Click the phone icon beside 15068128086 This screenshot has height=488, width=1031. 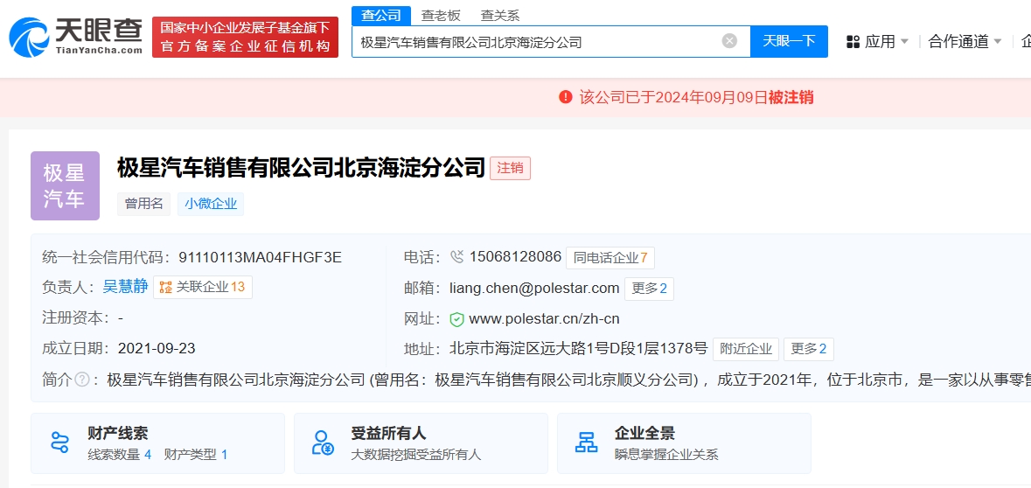click(x=457, y=257)
